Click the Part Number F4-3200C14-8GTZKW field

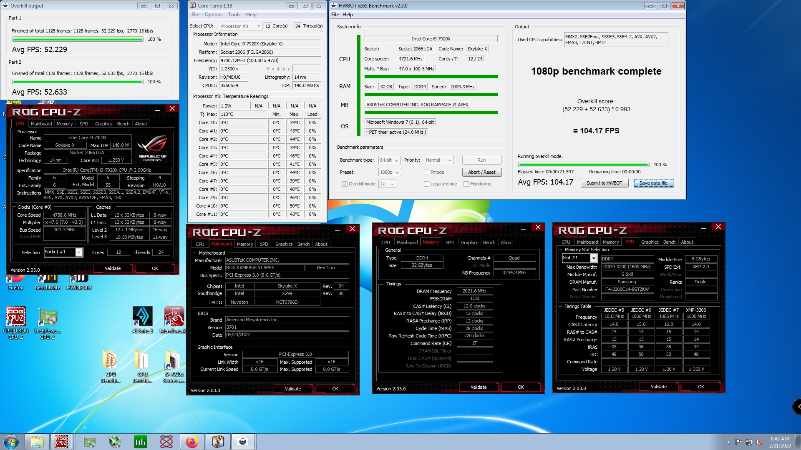coord(627,290)
